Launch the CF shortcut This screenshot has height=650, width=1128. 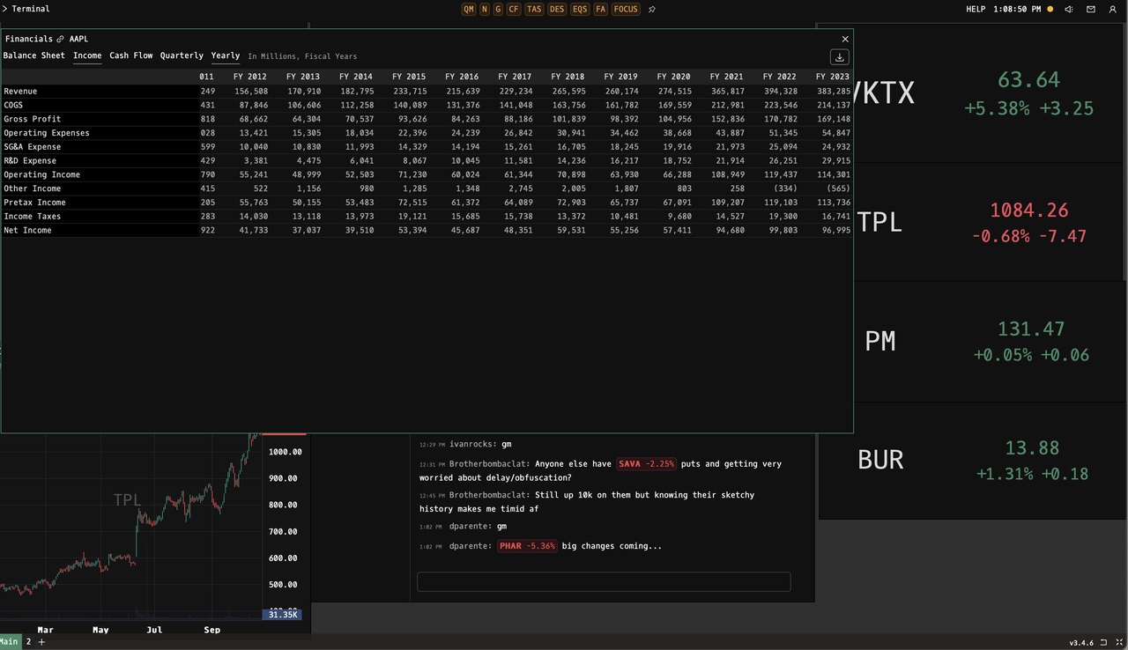514,9
